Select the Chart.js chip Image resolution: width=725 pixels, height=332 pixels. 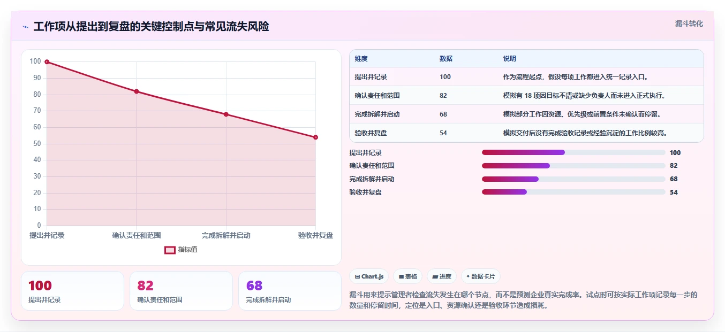tap(369, 276)
